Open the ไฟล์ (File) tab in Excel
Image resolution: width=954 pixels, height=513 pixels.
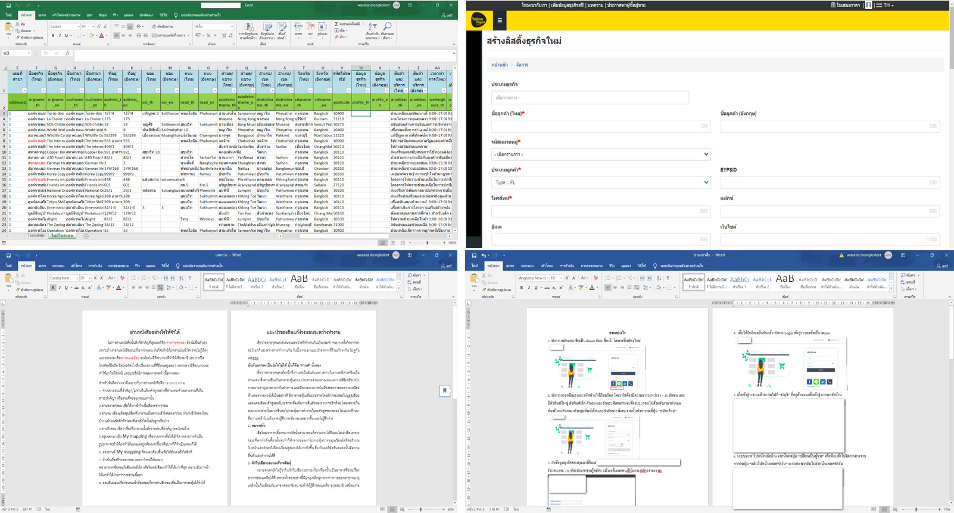pos(8,15)
